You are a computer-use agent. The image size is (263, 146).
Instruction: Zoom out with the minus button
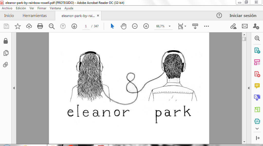pos(135,26)
